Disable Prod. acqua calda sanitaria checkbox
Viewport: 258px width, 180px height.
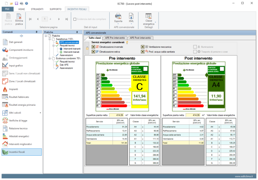click(x=142, y=51)
